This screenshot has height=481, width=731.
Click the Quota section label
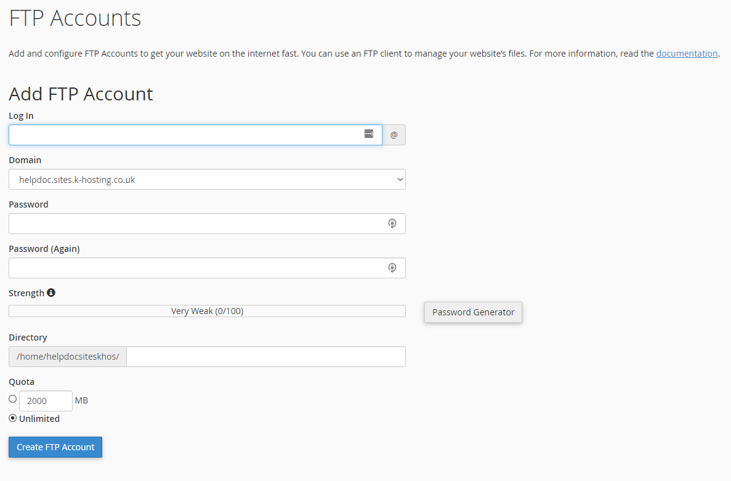point(22,382)
